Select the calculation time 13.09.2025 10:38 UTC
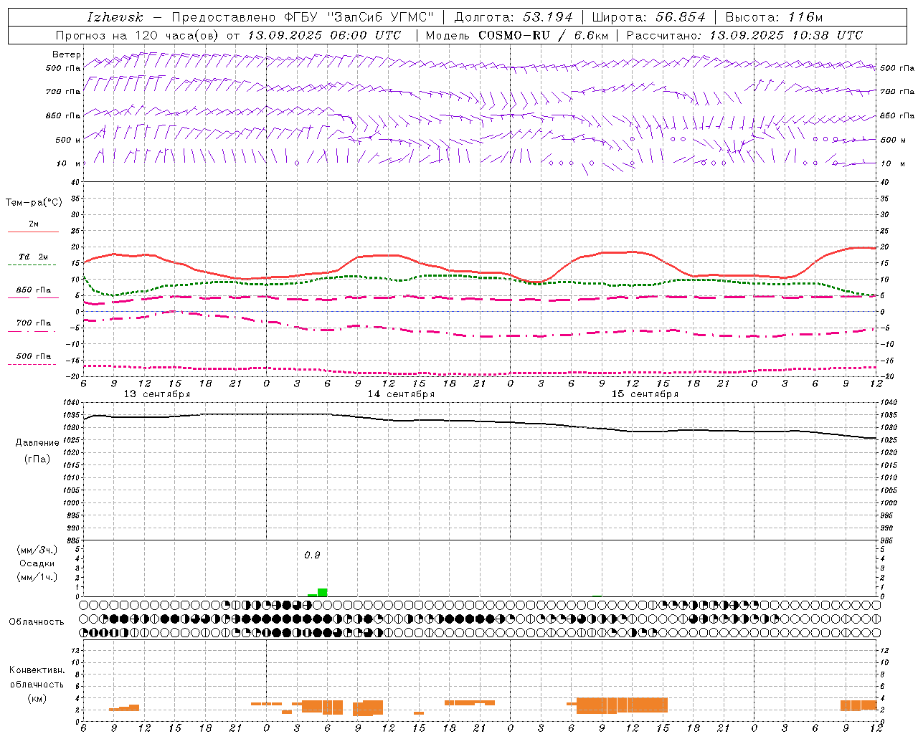This screenshot has width=918, height=734. coord(786,35)
